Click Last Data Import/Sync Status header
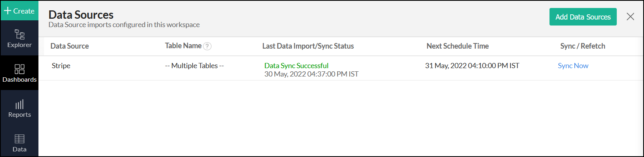The height and width of the screenshot is (157, 644). coord(308,46)
